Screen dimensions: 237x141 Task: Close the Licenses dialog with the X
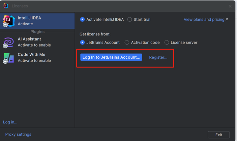(x=231, y=6)
